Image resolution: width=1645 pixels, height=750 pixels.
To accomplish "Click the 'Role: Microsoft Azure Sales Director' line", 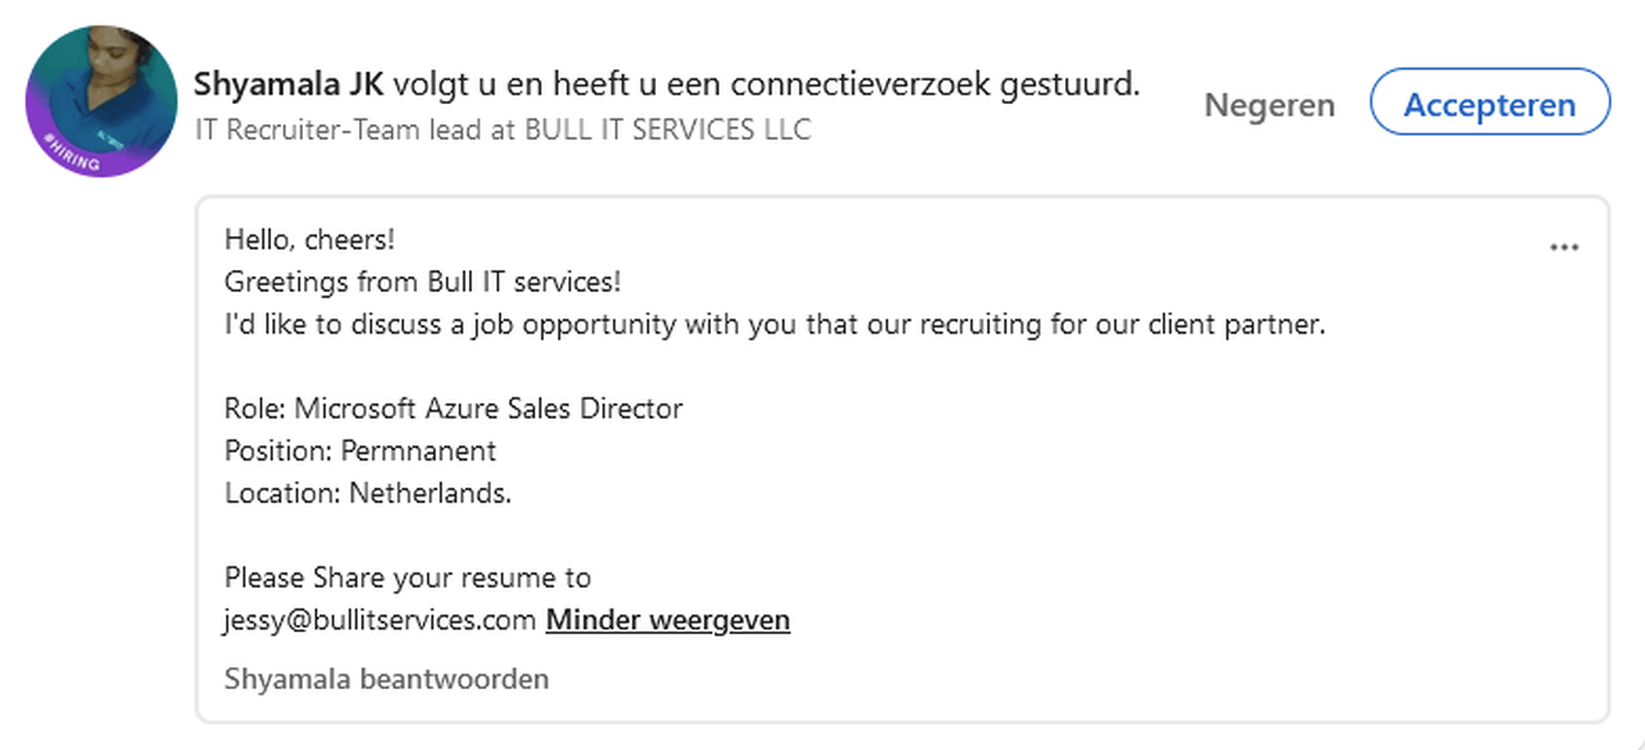I will pos(453,409).
